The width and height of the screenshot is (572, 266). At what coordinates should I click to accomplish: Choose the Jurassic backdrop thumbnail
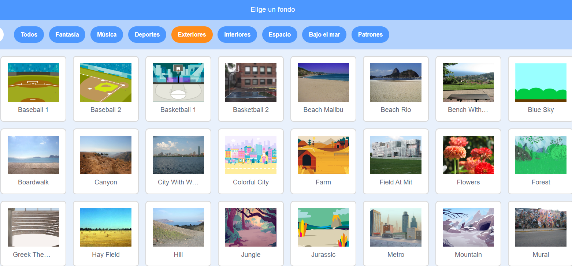tap(323, 228)
